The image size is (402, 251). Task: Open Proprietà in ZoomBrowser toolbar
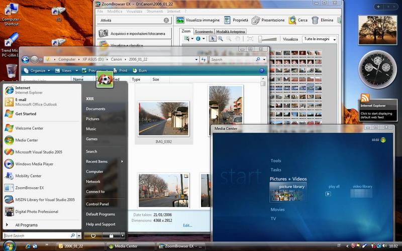click(228, 20)
